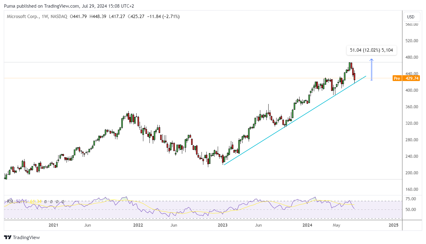The image size is (426, 244).
Task: Select the blue measurement arrow above the price
Action: point(371,70)
